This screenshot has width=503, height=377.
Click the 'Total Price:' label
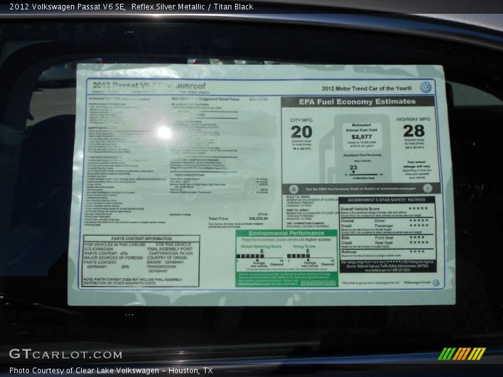[218, 219]
